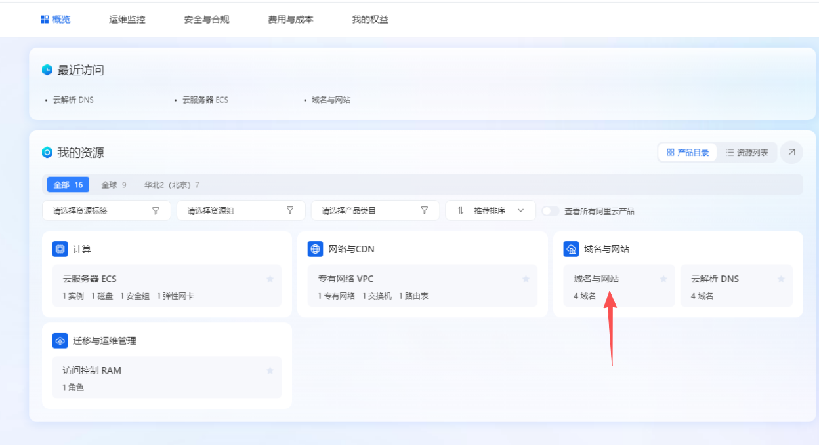Switch to 资源列表 view

point(747,152)
